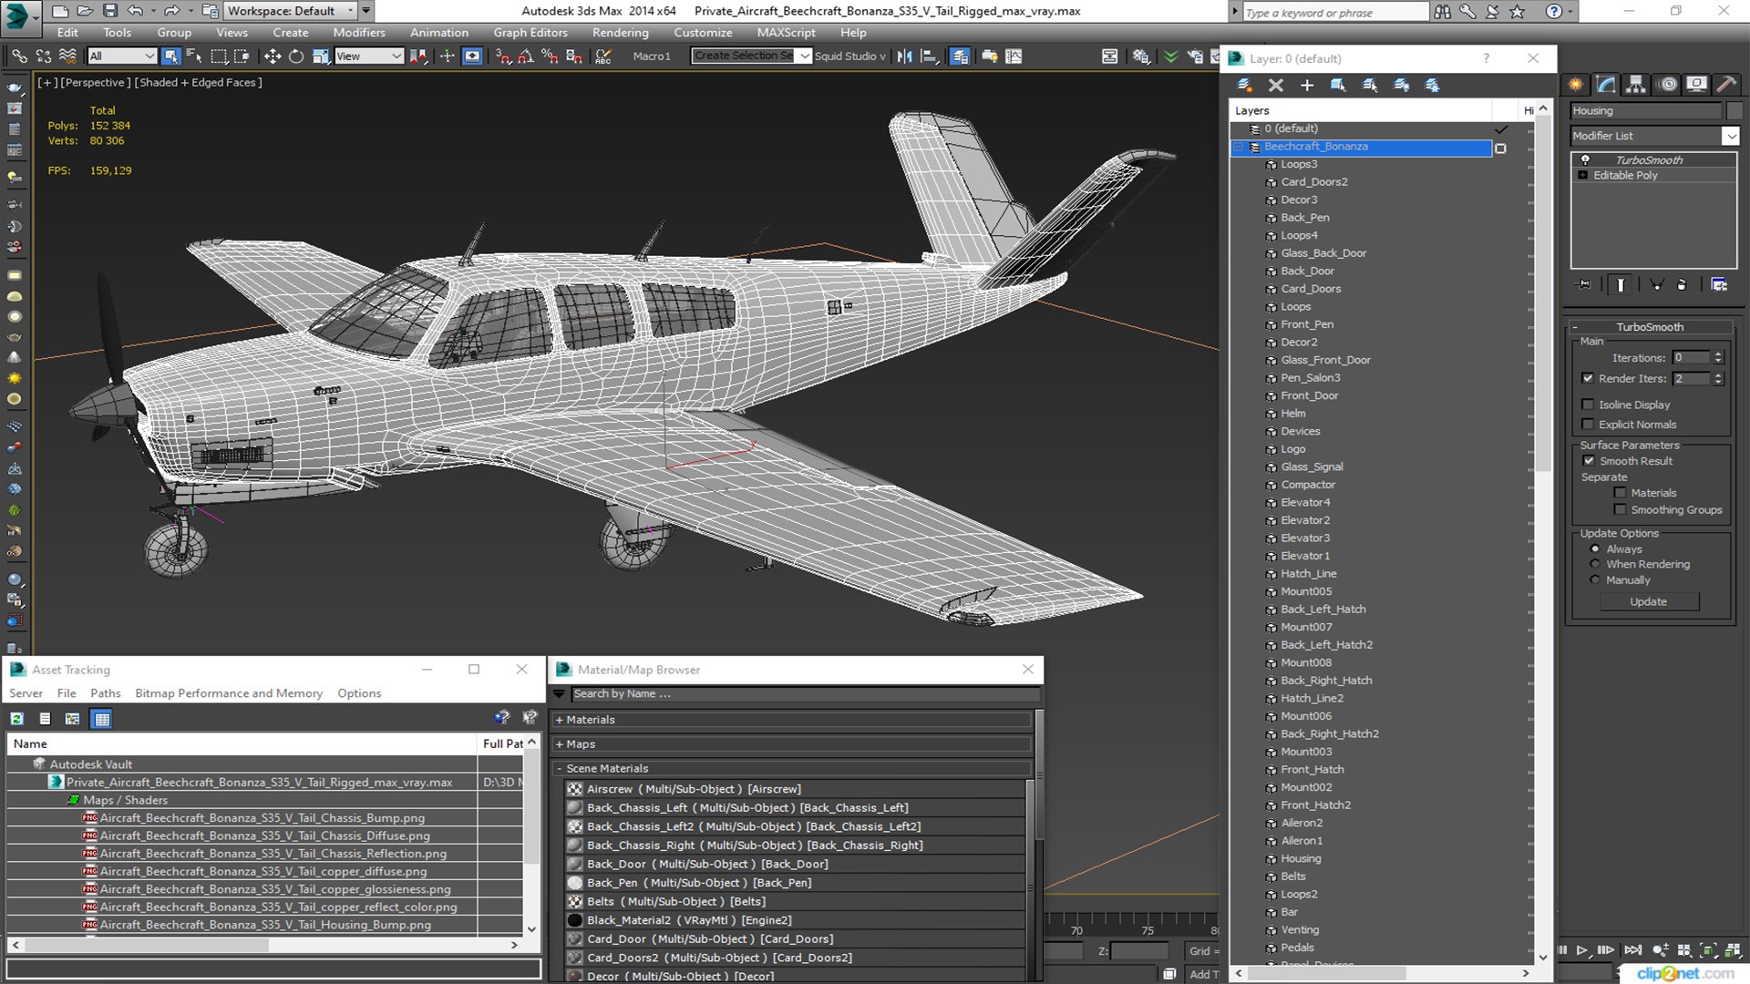
Task: Open the Rendering menu
Action: (x=620, y=33)
